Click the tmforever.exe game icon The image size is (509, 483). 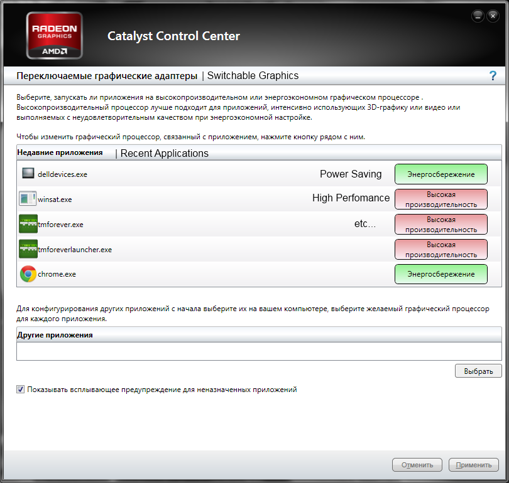(28, 224)
